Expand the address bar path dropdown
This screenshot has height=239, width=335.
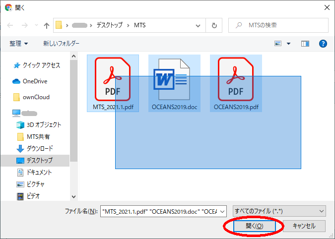[x=199, y=25]
